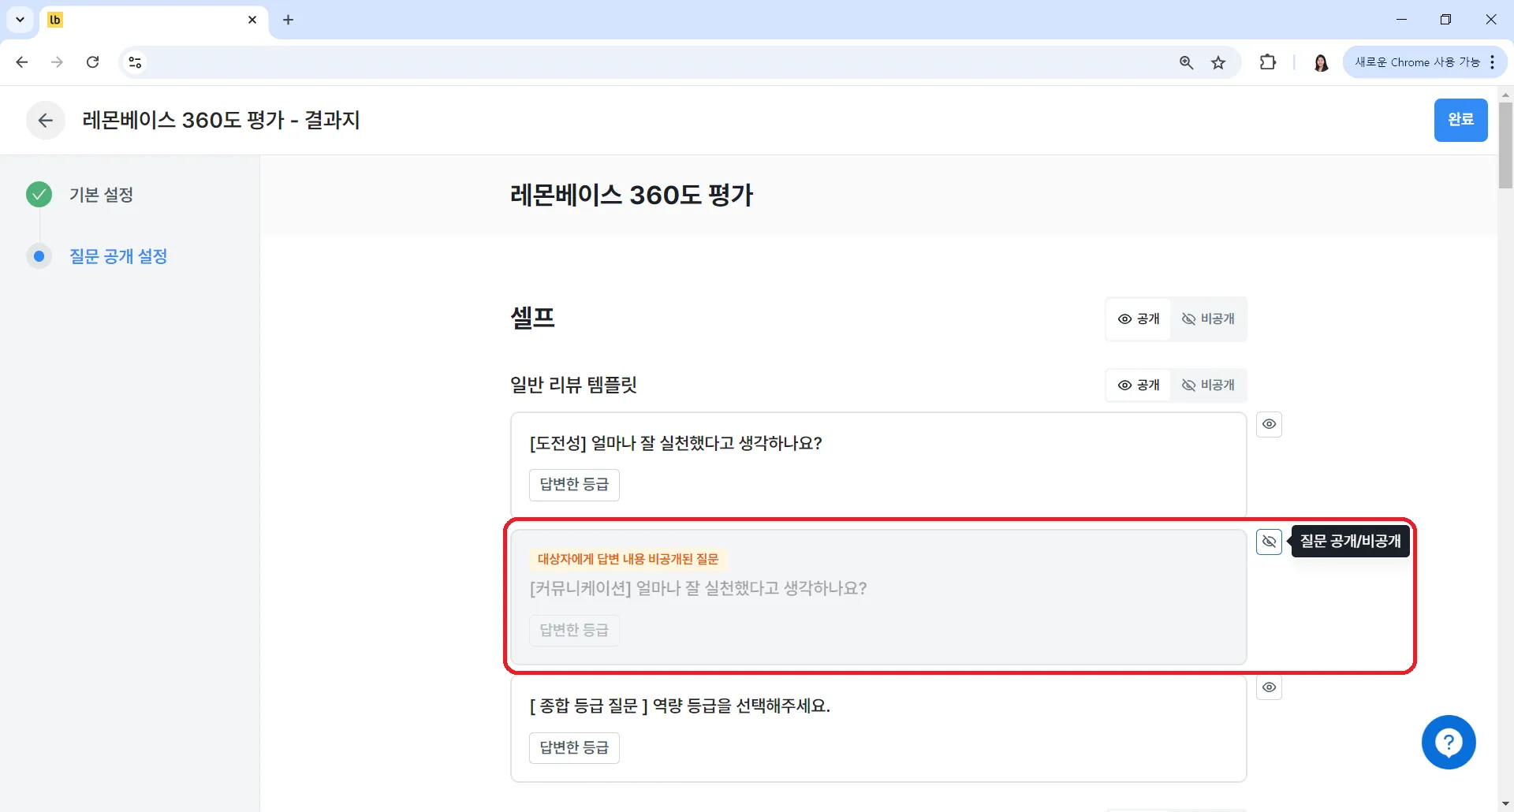Click 새로운 Chrome 사용 가능 update button
1514x812 pixels.
pyautogui.click(x=1424, y=62)
